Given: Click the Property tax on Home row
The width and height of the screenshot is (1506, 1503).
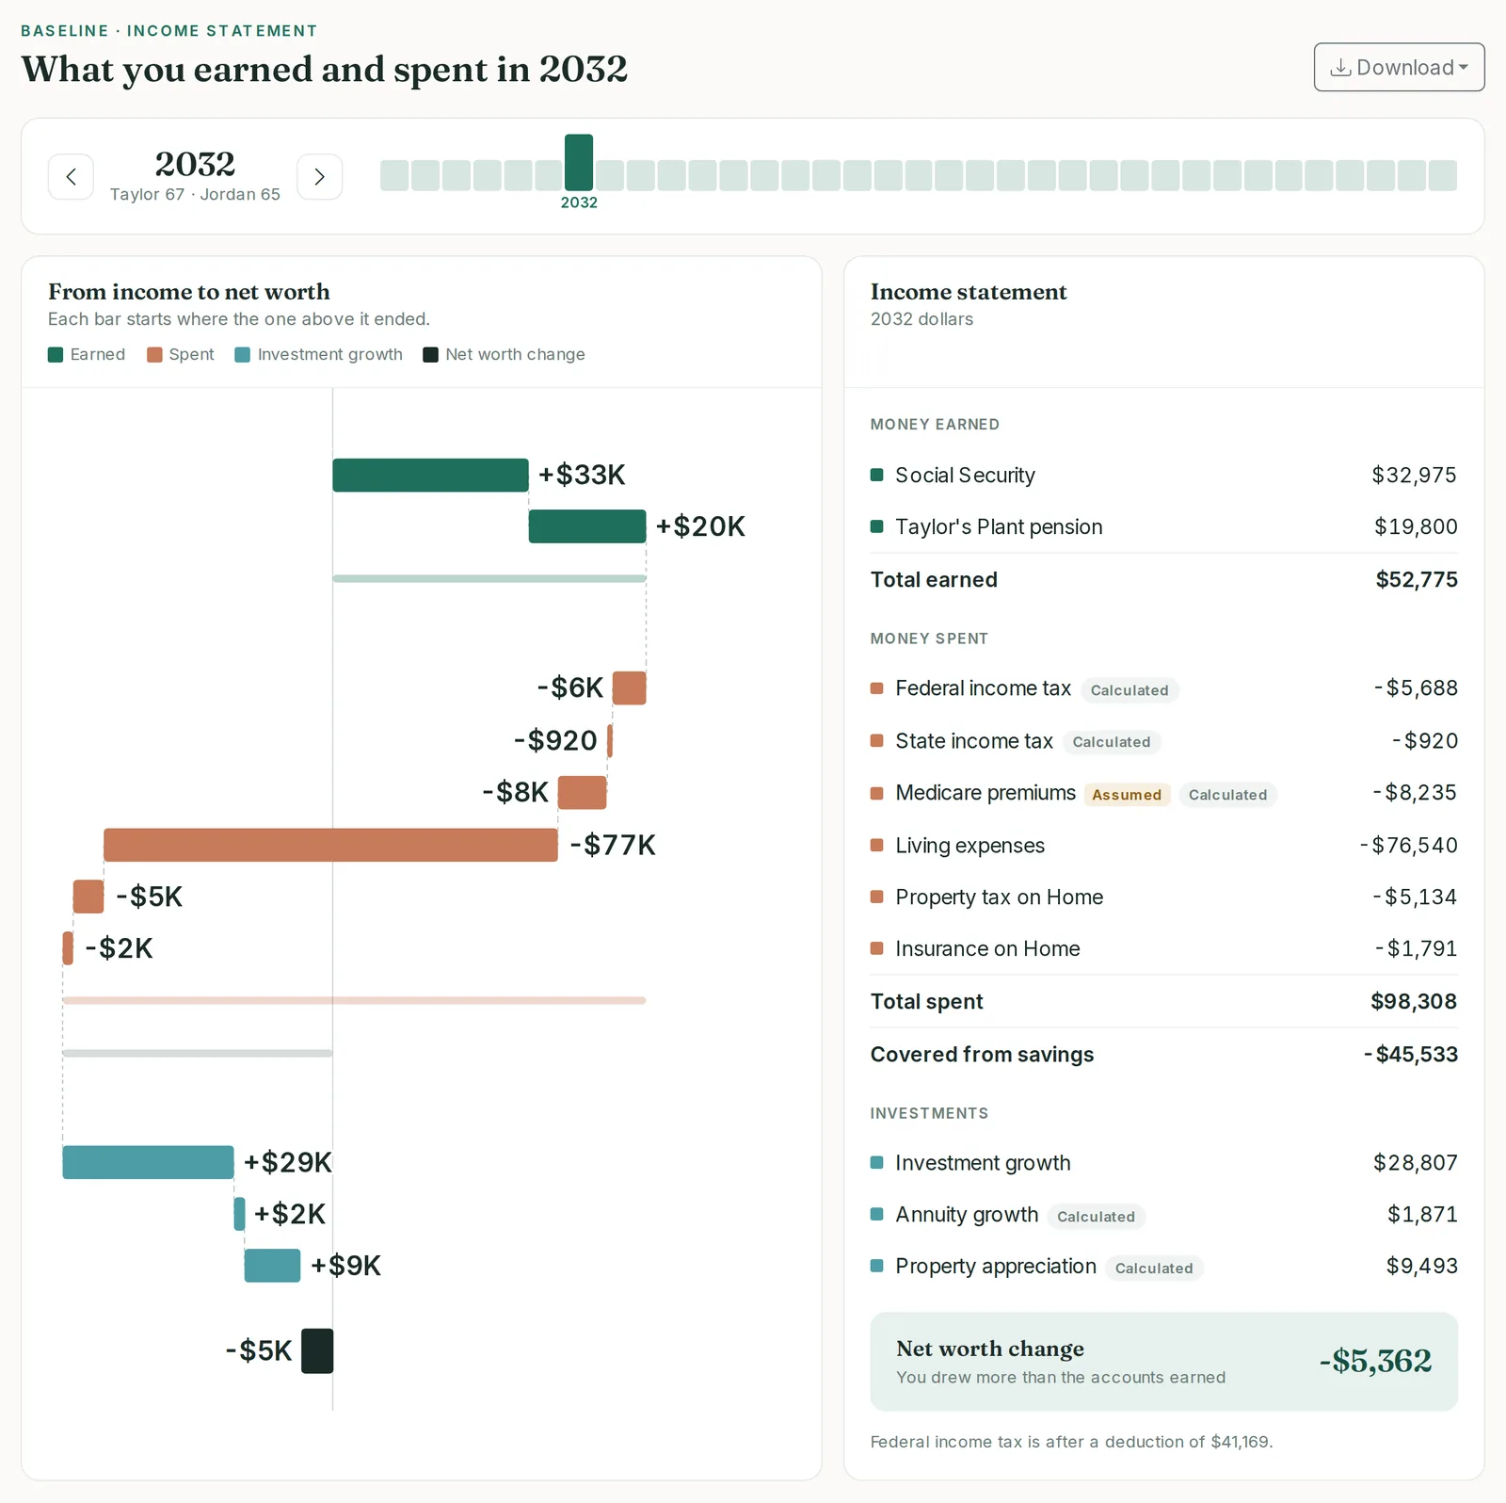Looking at the screenshot, I should pyautogui.click(x=1163, y=897).
